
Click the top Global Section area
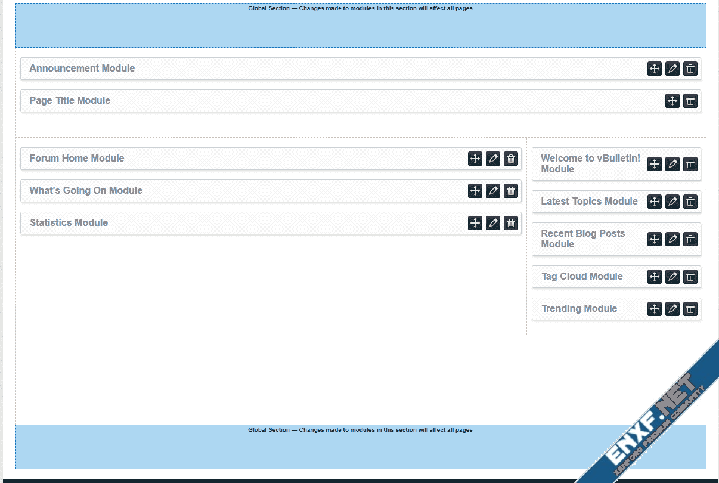coord(360,27)
